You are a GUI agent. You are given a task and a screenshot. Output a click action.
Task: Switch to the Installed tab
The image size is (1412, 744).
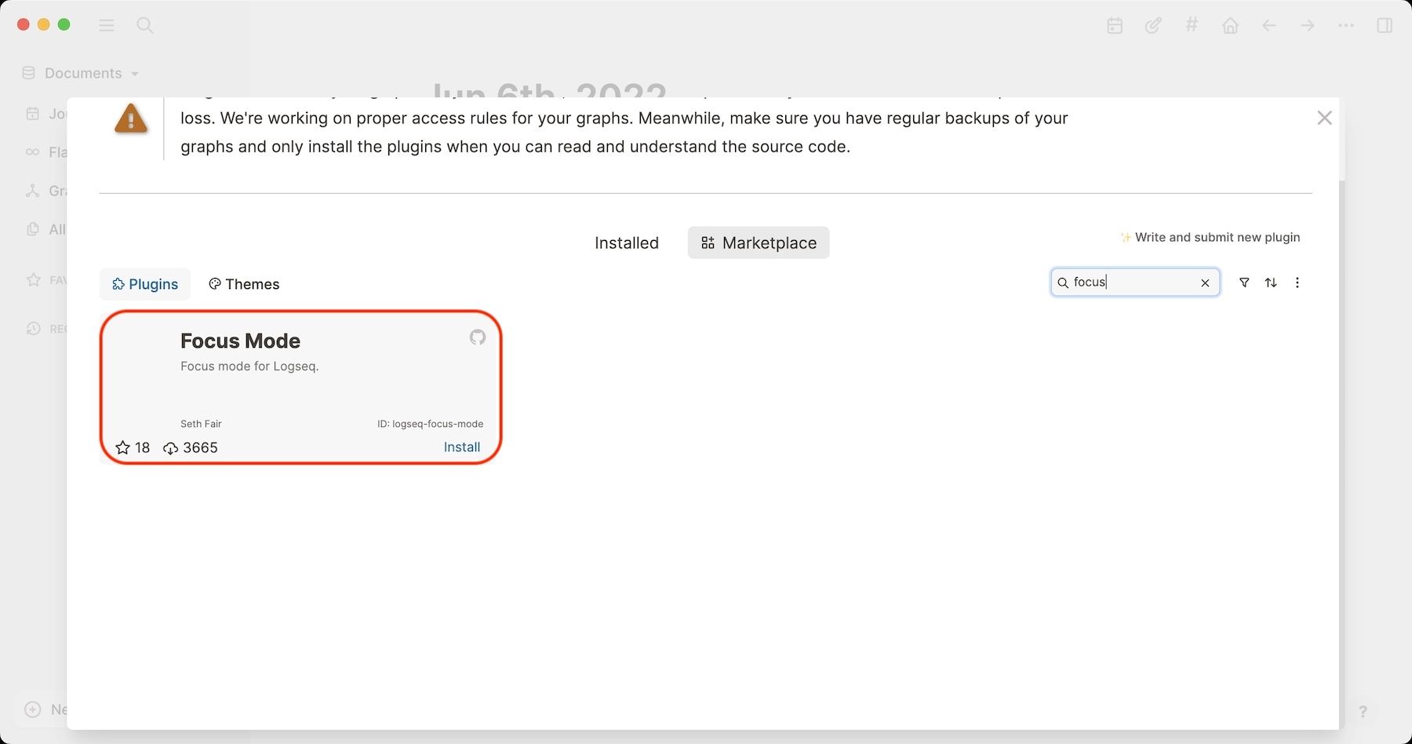click(626, 243)
